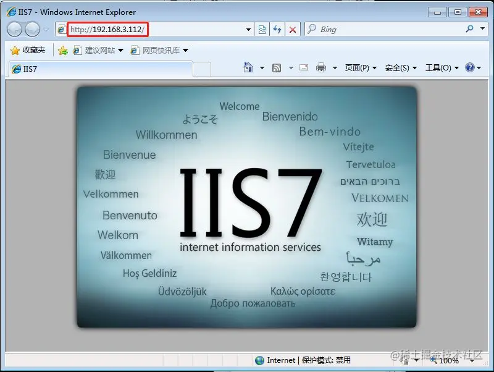Click the Read Mail icon
494x372 pixels.
point(304,67)
